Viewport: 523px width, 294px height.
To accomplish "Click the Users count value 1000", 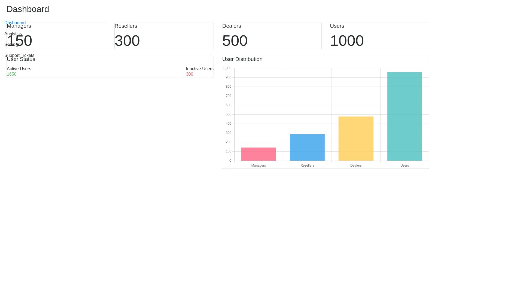I will coord(347,41).
